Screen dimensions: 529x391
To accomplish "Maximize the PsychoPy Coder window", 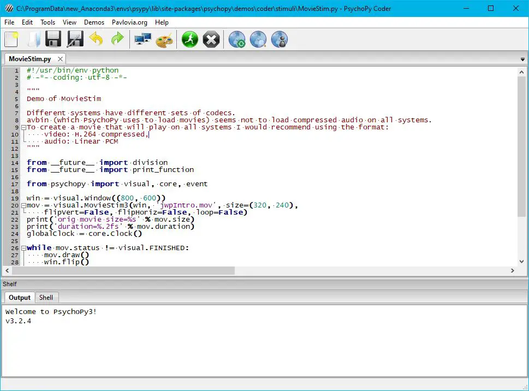I will [x=491, y=8].
